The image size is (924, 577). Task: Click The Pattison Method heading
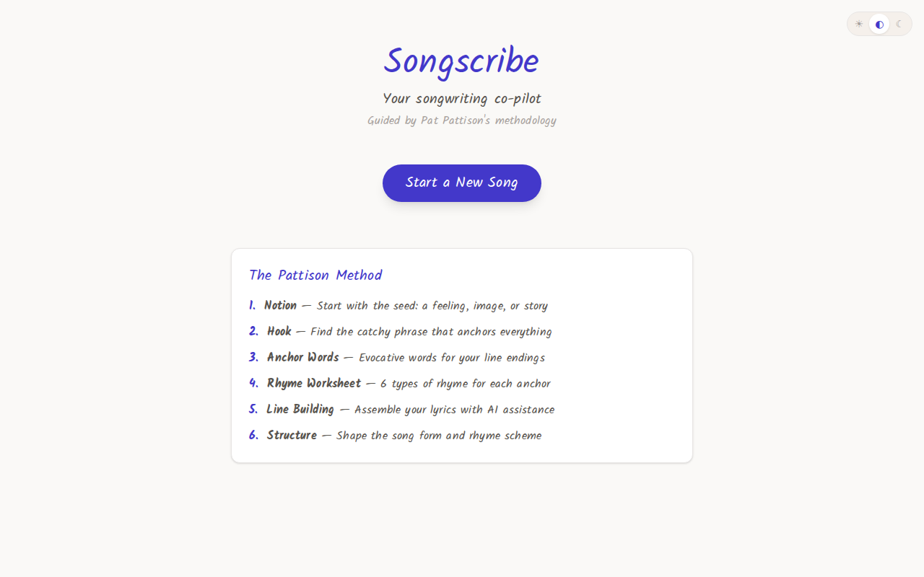click(315, 275)
